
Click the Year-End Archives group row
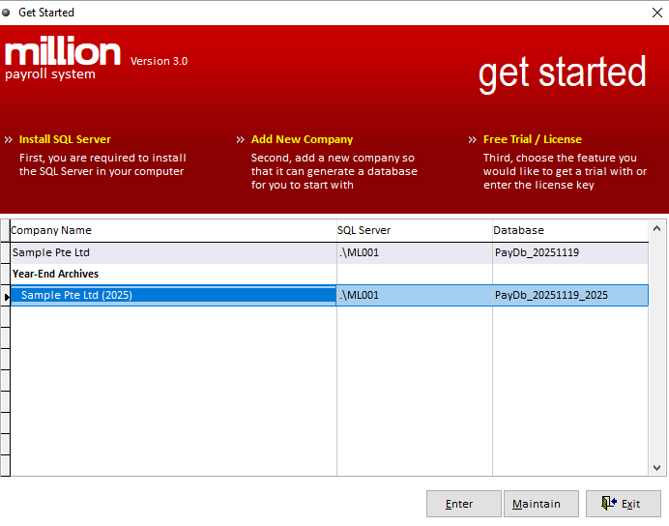330,274
